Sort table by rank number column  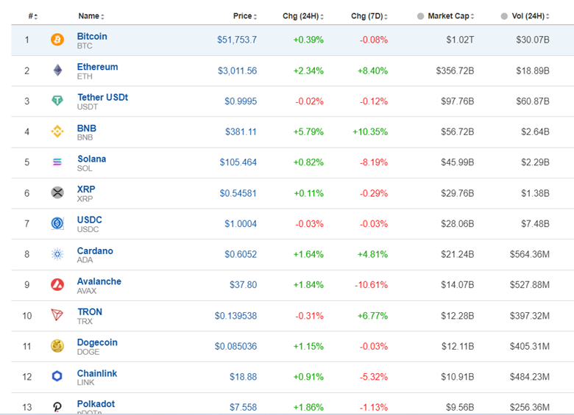click(33, 16)
